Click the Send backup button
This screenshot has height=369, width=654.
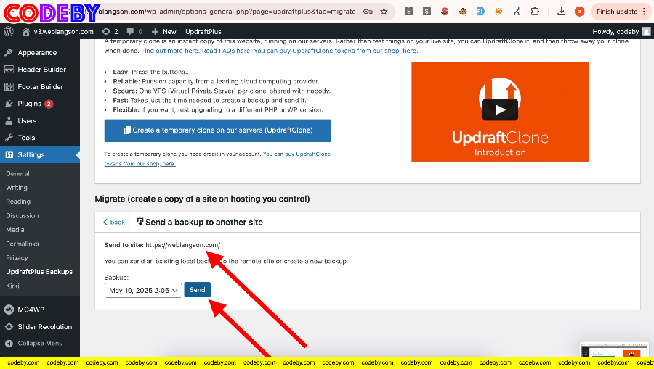tap(197, 290)
